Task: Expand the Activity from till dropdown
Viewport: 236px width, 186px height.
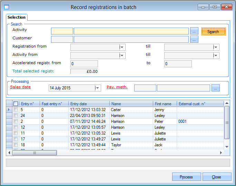Action: (216, 56)
